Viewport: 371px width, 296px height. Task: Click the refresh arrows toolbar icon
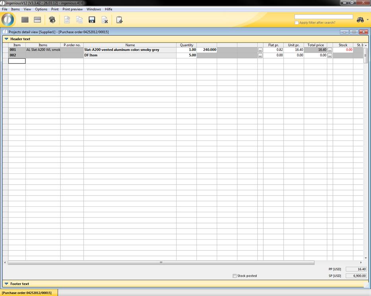52,20
